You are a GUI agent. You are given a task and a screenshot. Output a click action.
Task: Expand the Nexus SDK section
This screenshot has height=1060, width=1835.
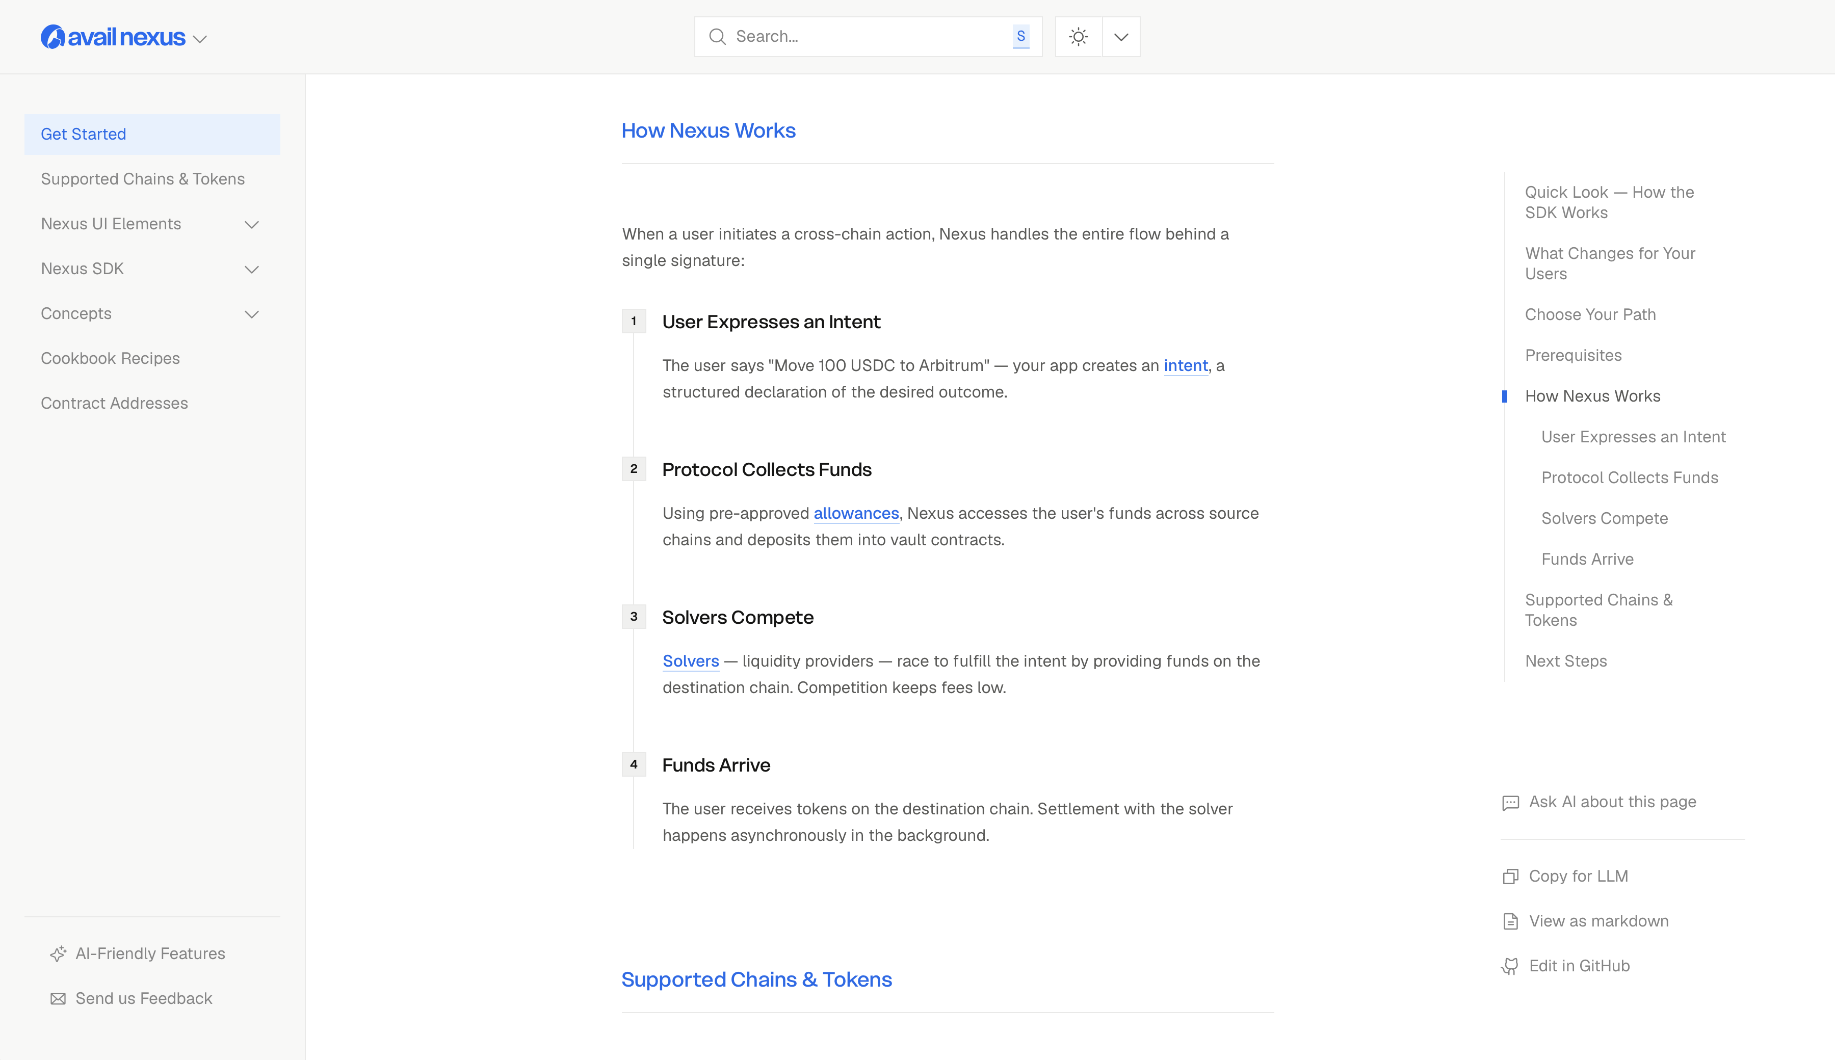(x=252, y=270)
